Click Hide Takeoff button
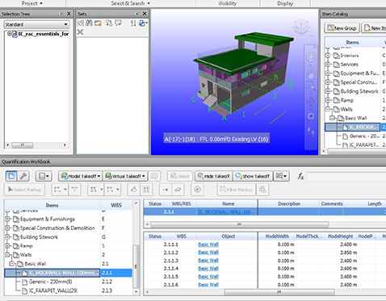This screenshot has width=386, height=301. pyautogui.click(x=214, y=176)
